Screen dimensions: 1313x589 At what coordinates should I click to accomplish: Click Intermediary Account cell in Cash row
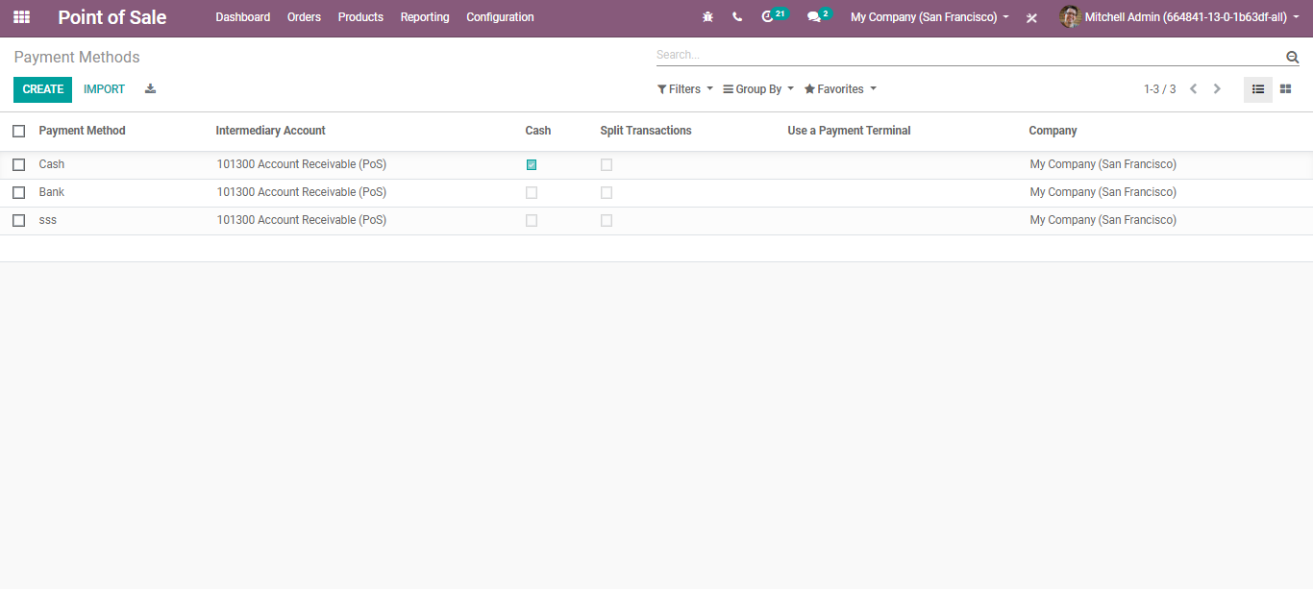coord(302,164)
